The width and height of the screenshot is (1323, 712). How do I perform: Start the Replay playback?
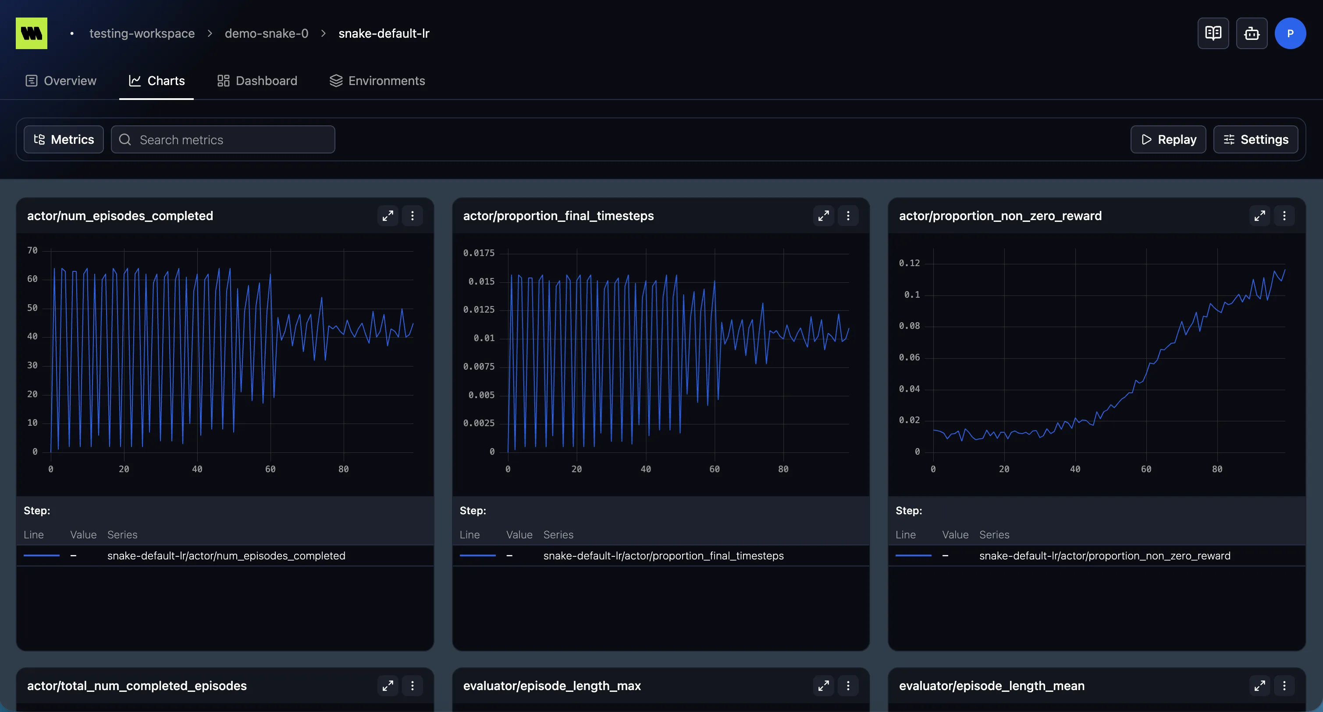1168,140
